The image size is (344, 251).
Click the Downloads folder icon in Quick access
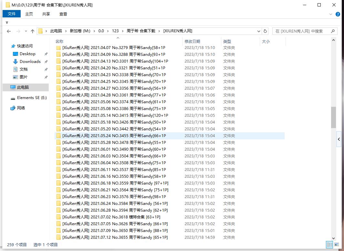(x=15, y=62)
